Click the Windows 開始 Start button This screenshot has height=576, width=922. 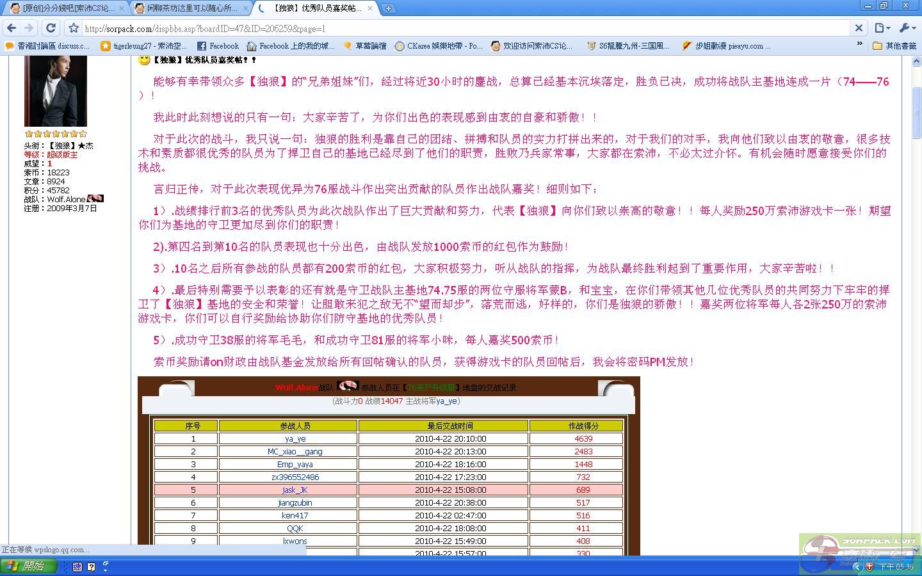point(29,566)
